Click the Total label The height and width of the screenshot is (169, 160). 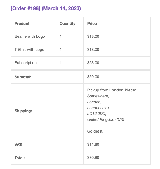point(20,158)
